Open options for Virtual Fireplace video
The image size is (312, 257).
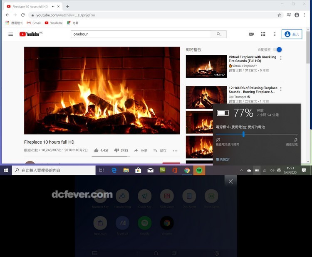tap(281, 58)
